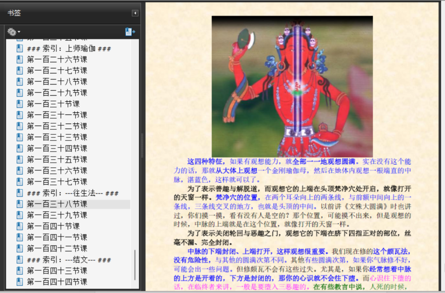Click text 梵净穴的位置 in the document
Screen dimensions: 445x293
(x=237, y=197)
